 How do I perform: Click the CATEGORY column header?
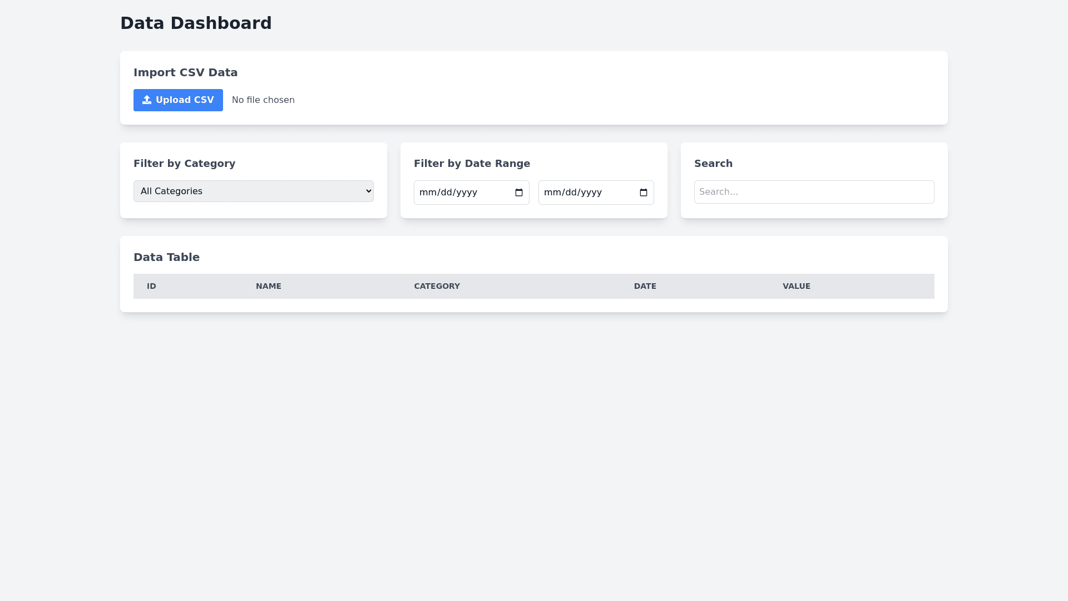tap(437, 286)
